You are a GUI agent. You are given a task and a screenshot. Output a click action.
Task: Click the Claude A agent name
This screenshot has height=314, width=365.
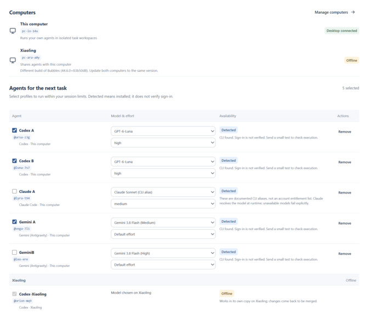pyautogui.click(x=27, y=191)
